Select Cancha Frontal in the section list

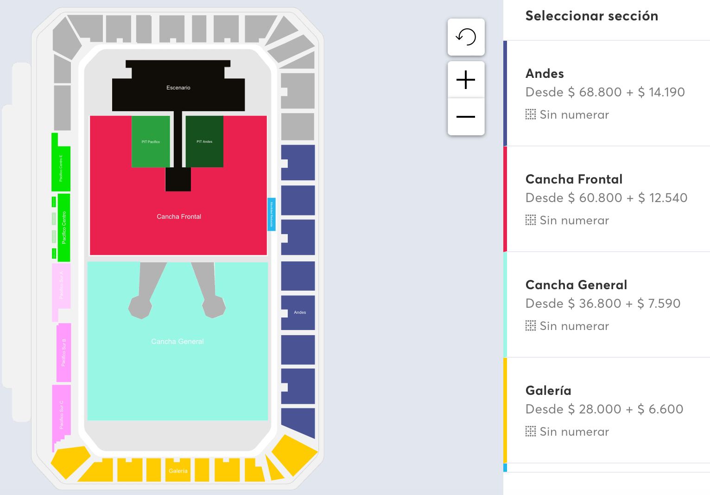click(x=602, y=198)
